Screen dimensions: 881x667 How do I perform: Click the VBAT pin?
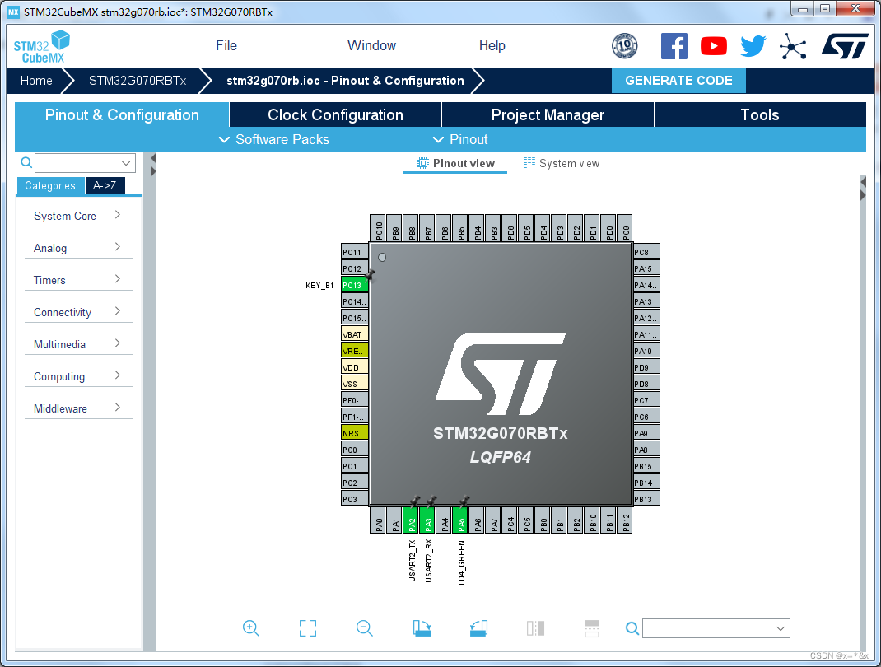355,334
